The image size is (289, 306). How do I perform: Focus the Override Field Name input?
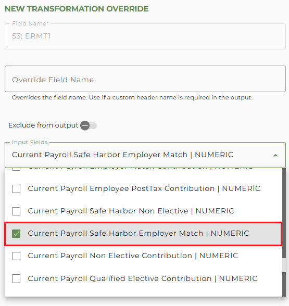click(x=145, y=79)
